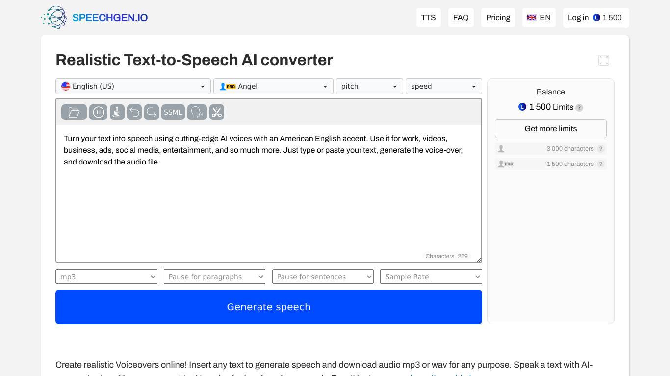
Task: Open the Angel voice selector
Action: pyautogui.click(x=273, y=86)
